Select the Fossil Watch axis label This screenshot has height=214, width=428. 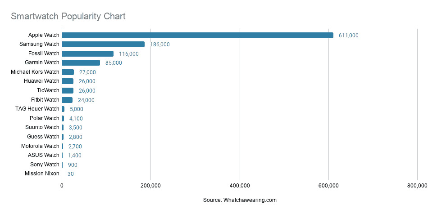[x=44, y=53]
